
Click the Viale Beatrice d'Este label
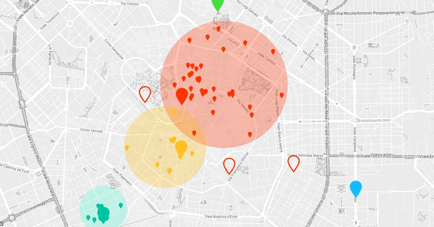click(x=221, y=217)
